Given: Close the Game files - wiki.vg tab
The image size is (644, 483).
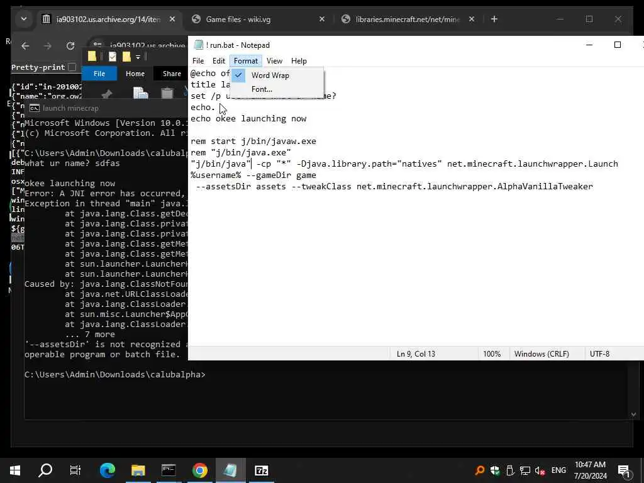Looking at the screenshot, I should click(322, 19).
